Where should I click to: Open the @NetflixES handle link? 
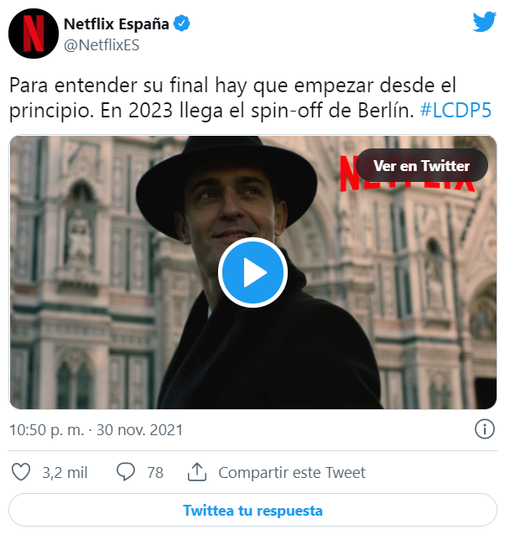[101, 45]
